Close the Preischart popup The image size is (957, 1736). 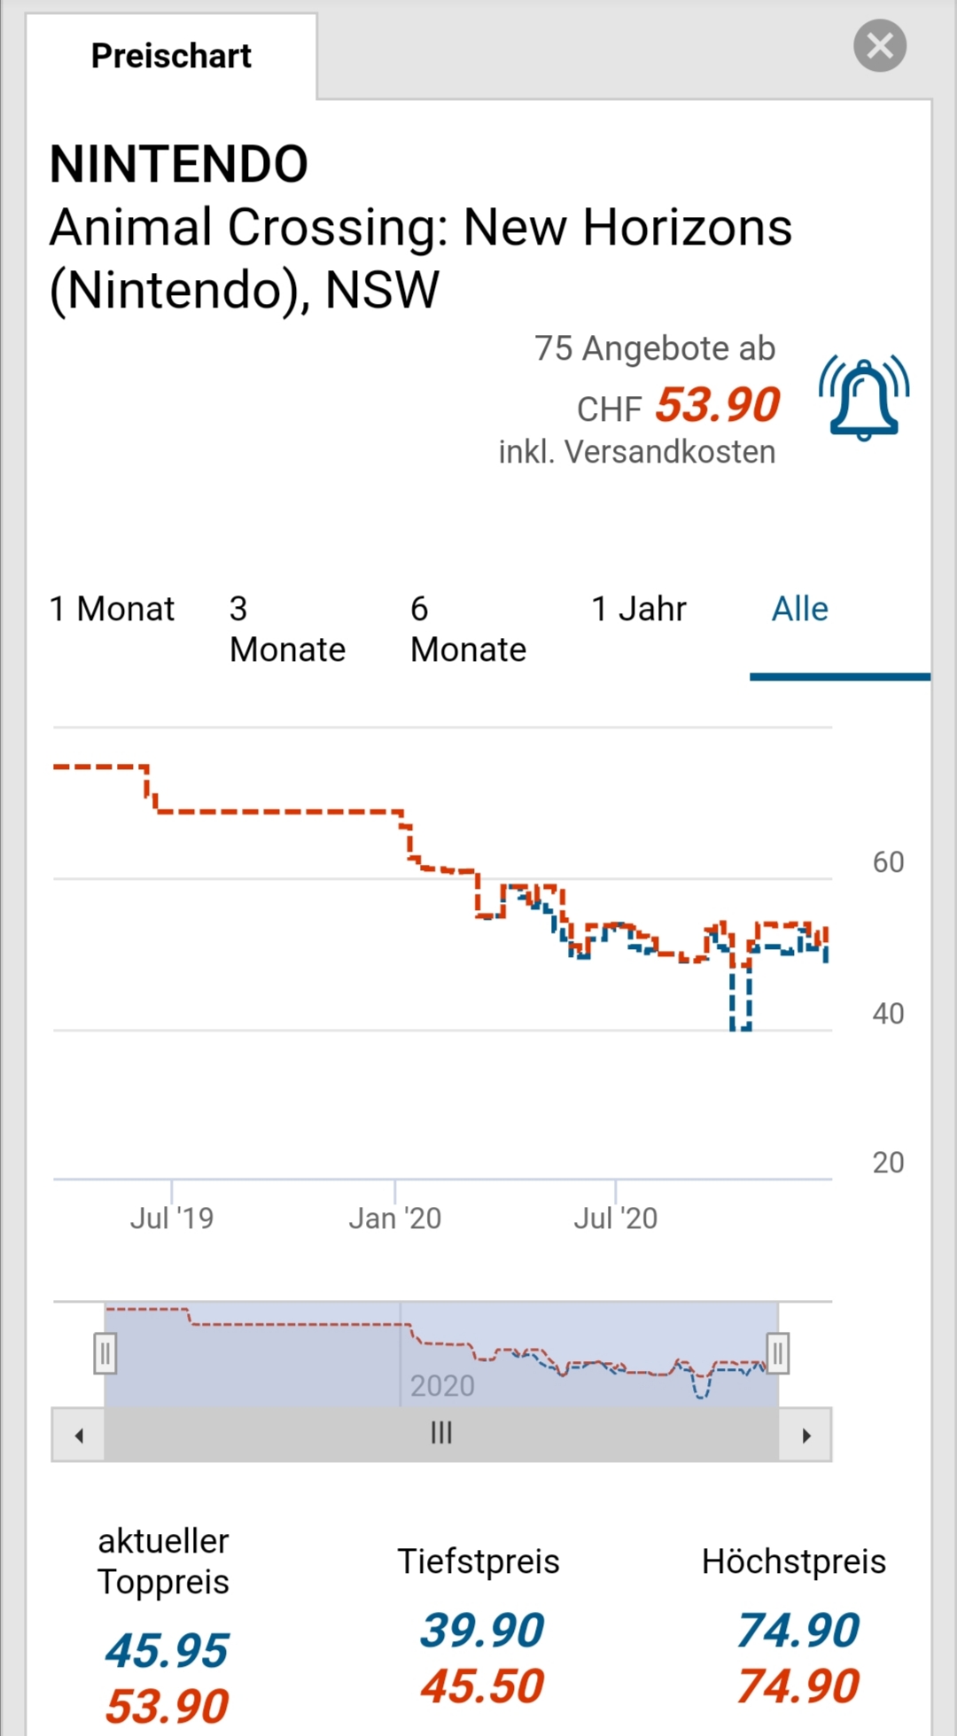tap(879, 45)
